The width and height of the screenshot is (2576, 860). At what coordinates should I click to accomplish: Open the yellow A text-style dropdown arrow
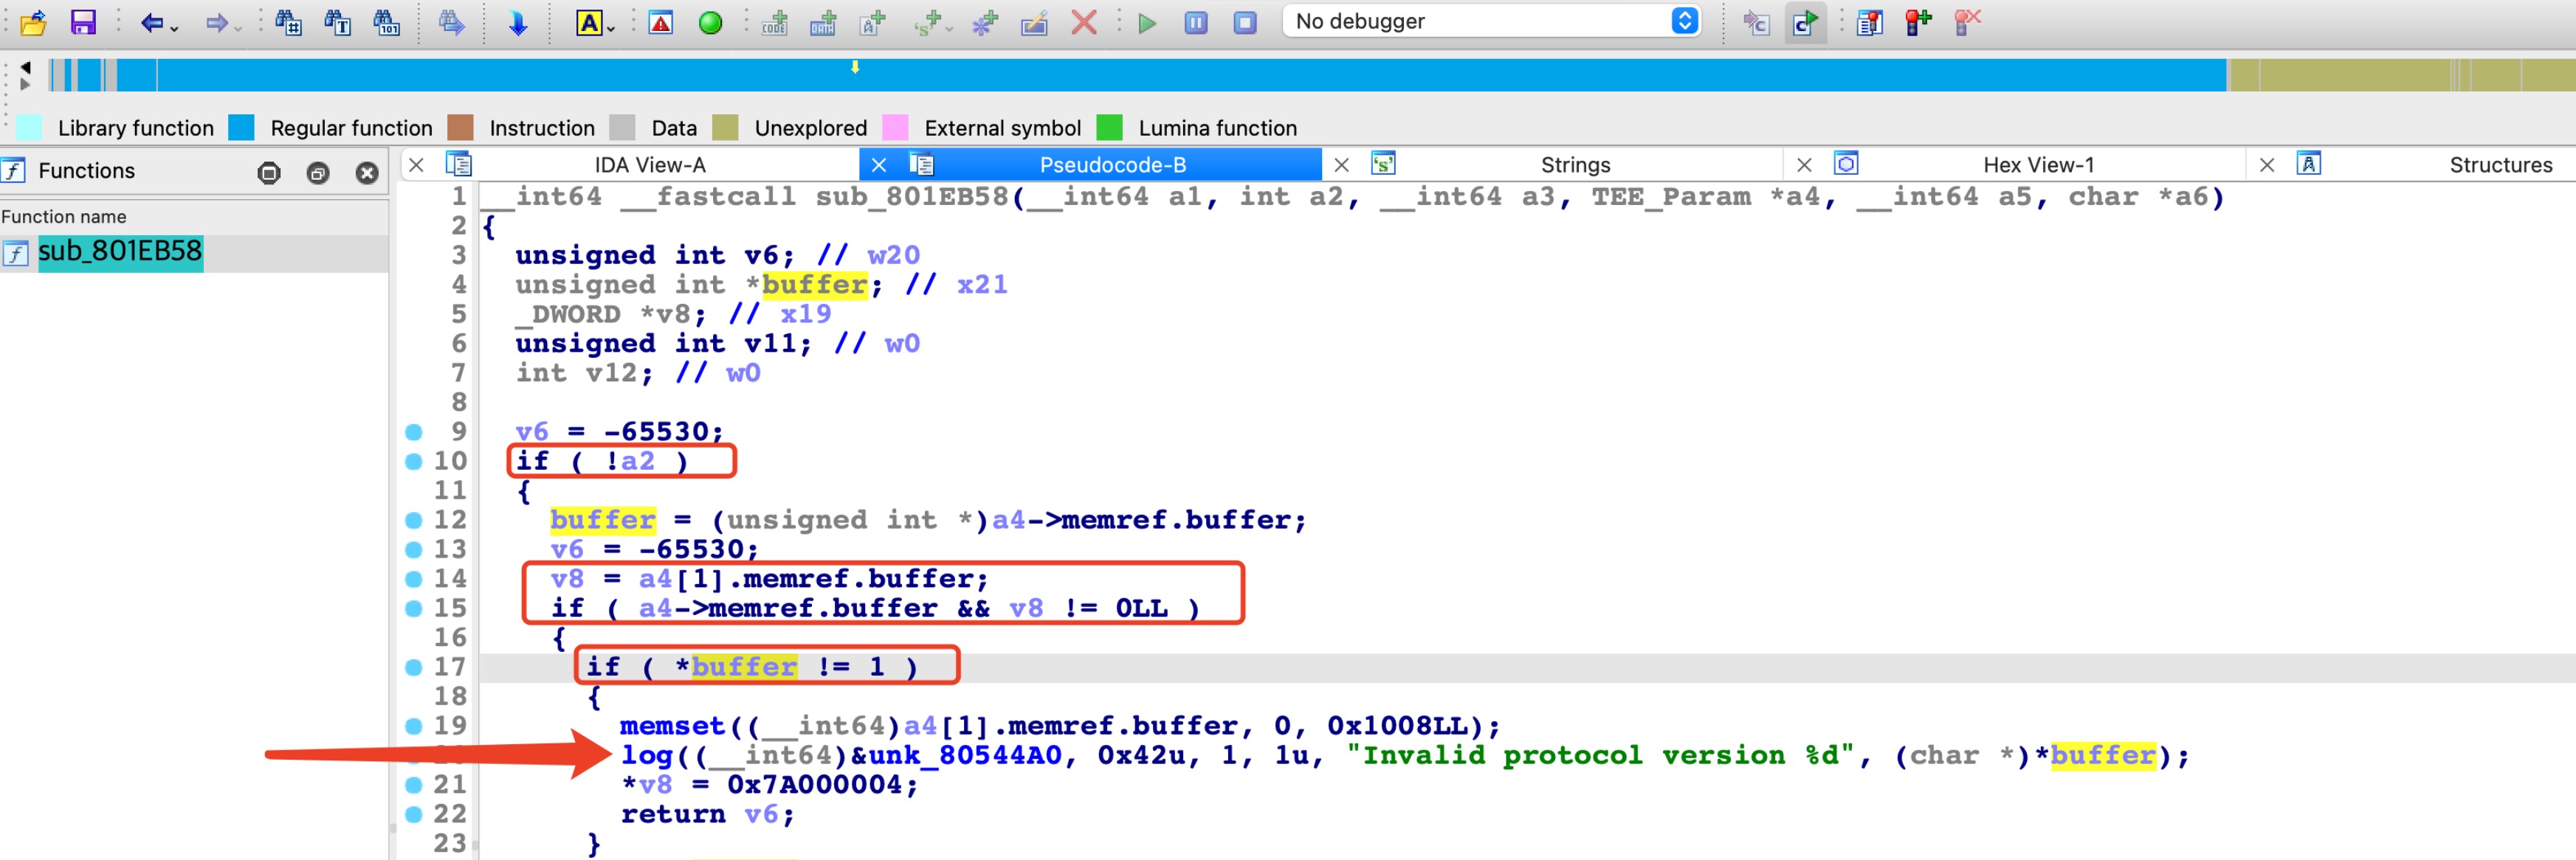pyautogui.click(x=611, y=28)
